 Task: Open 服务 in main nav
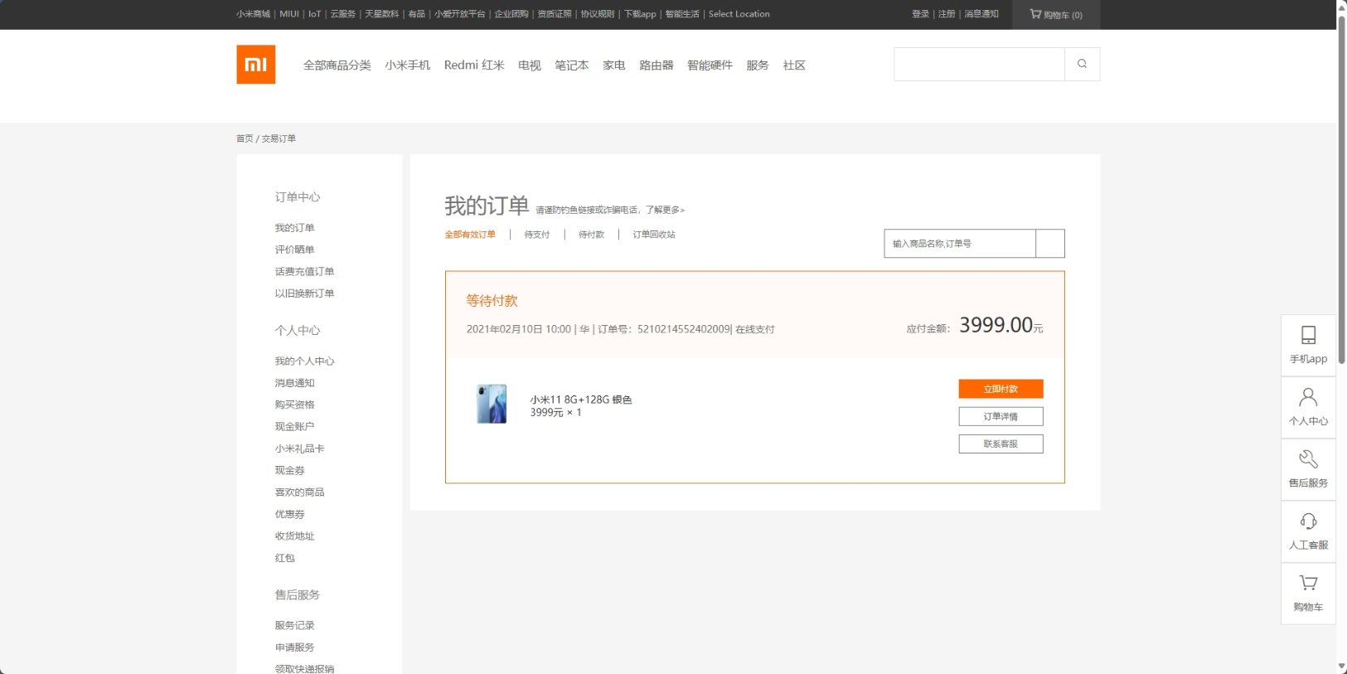point(758,65)
